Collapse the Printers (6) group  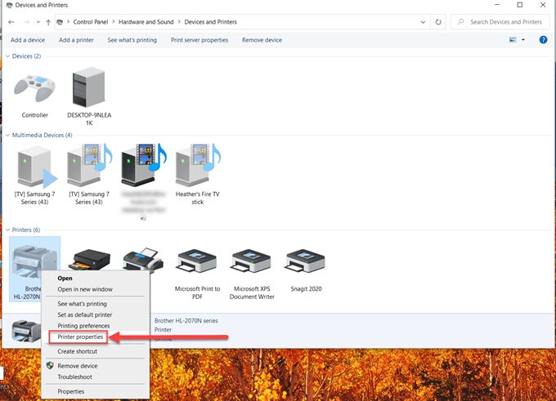click(8, 230)
